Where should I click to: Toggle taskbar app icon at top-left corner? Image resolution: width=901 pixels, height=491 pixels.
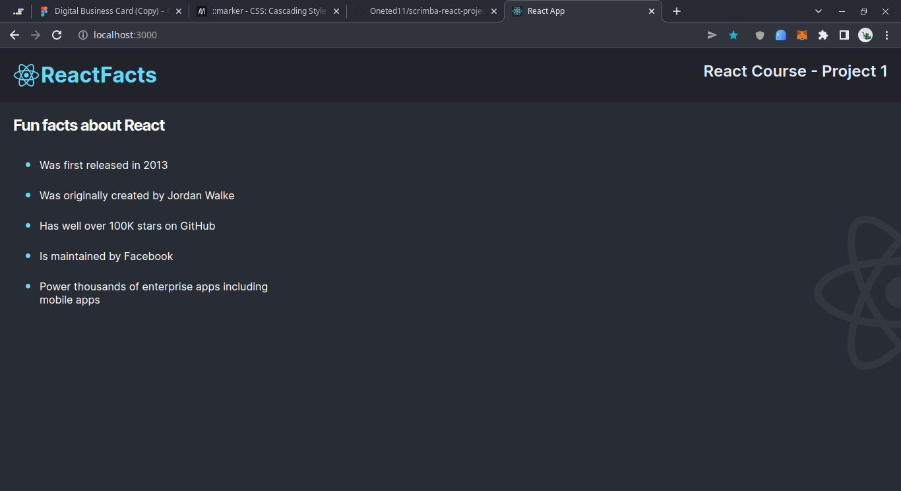[x=18, y=11]
